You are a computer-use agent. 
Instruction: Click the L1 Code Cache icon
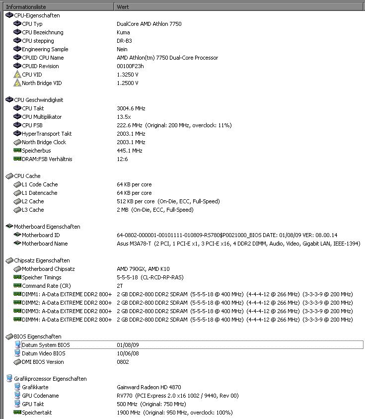point(17,184)
